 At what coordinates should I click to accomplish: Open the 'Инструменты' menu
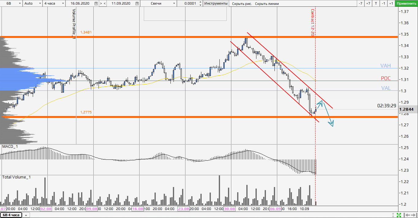216,4
